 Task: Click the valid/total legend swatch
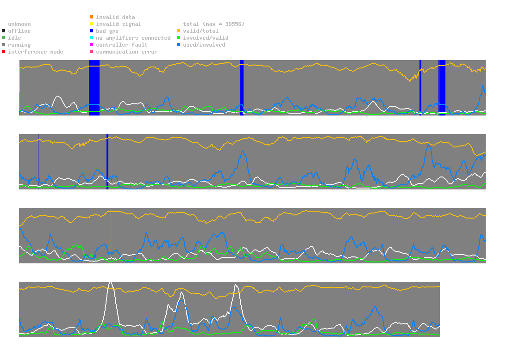click(x=178, y=31)
